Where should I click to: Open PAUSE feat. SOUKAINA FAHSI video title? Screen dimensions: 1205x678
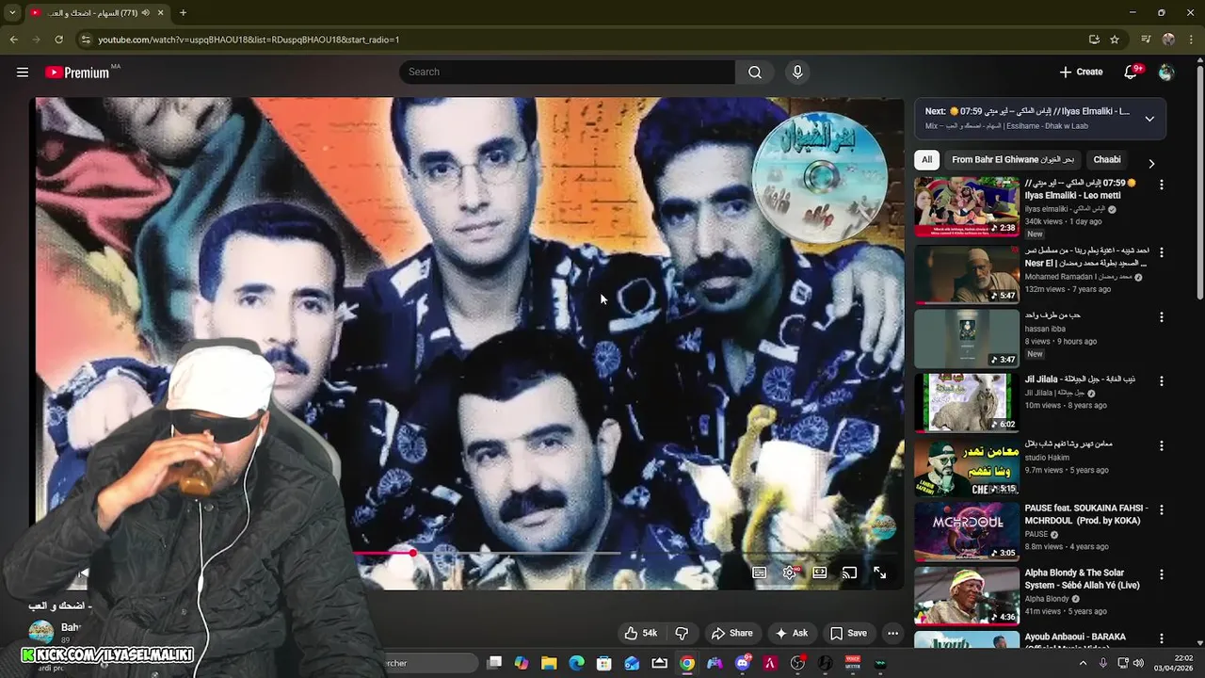[1086, 514]
